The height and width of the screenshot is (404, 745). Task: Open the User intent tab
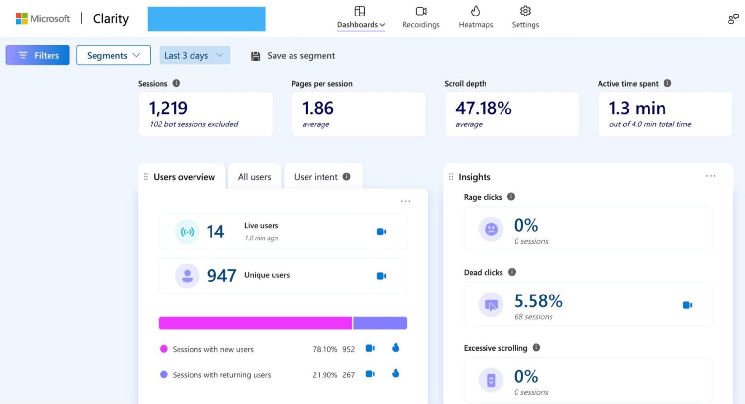coord(316,177)
